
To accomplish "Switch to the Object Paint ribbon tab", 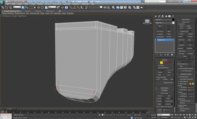I will (x=50, y=11).
